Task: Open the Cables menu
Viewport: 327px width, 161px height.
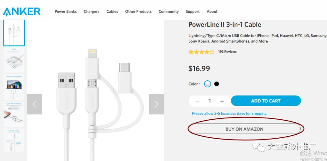Action: tap(112, 11)
